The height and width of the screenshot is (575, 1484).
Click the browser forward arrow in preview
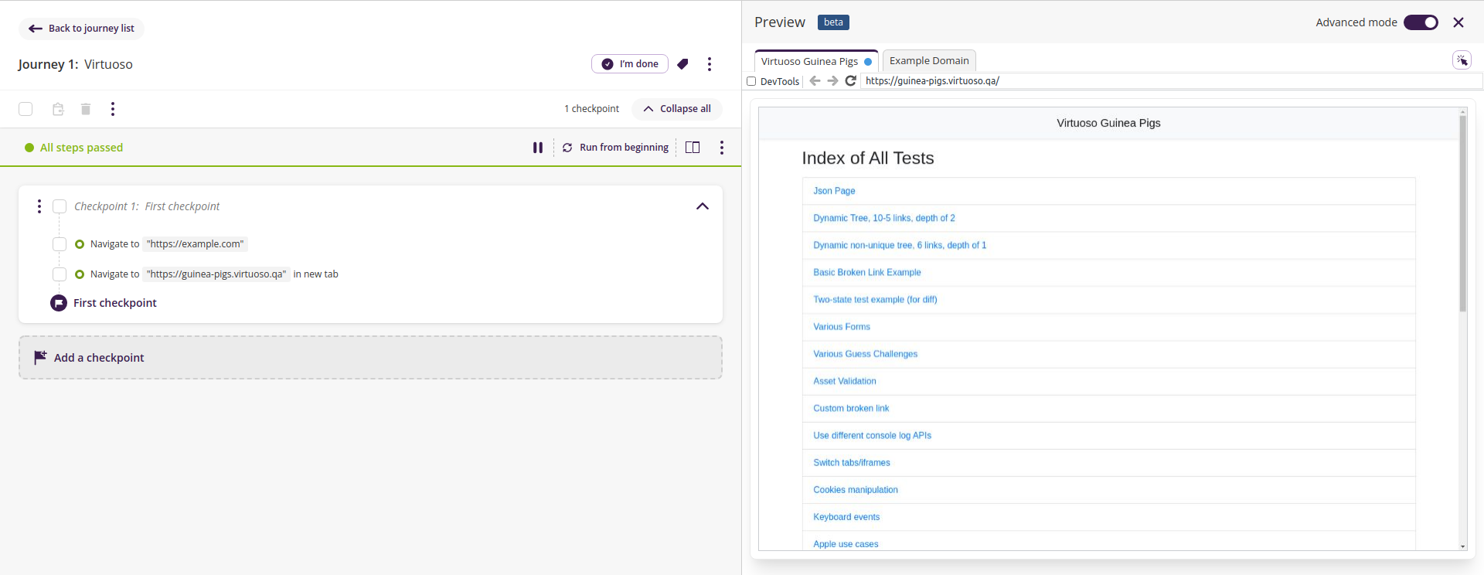coord(832,81)
